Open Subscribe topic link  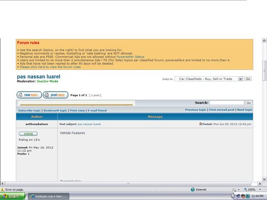pyautogui.click(x=29, y=110)
